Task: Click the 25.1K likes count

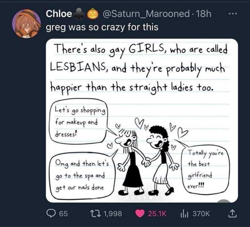Action: [156, 214]
